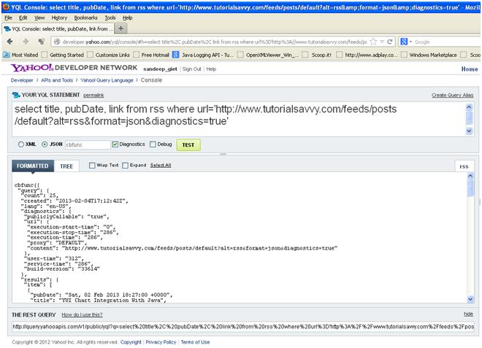Click results pane scroll down arrow
Image resolution: width=482 pixels, height=348 pixels.
(470, 299)
